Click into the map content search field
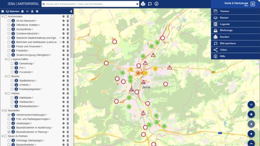Viewport: 260px width, 146px height. click(90, 4)
